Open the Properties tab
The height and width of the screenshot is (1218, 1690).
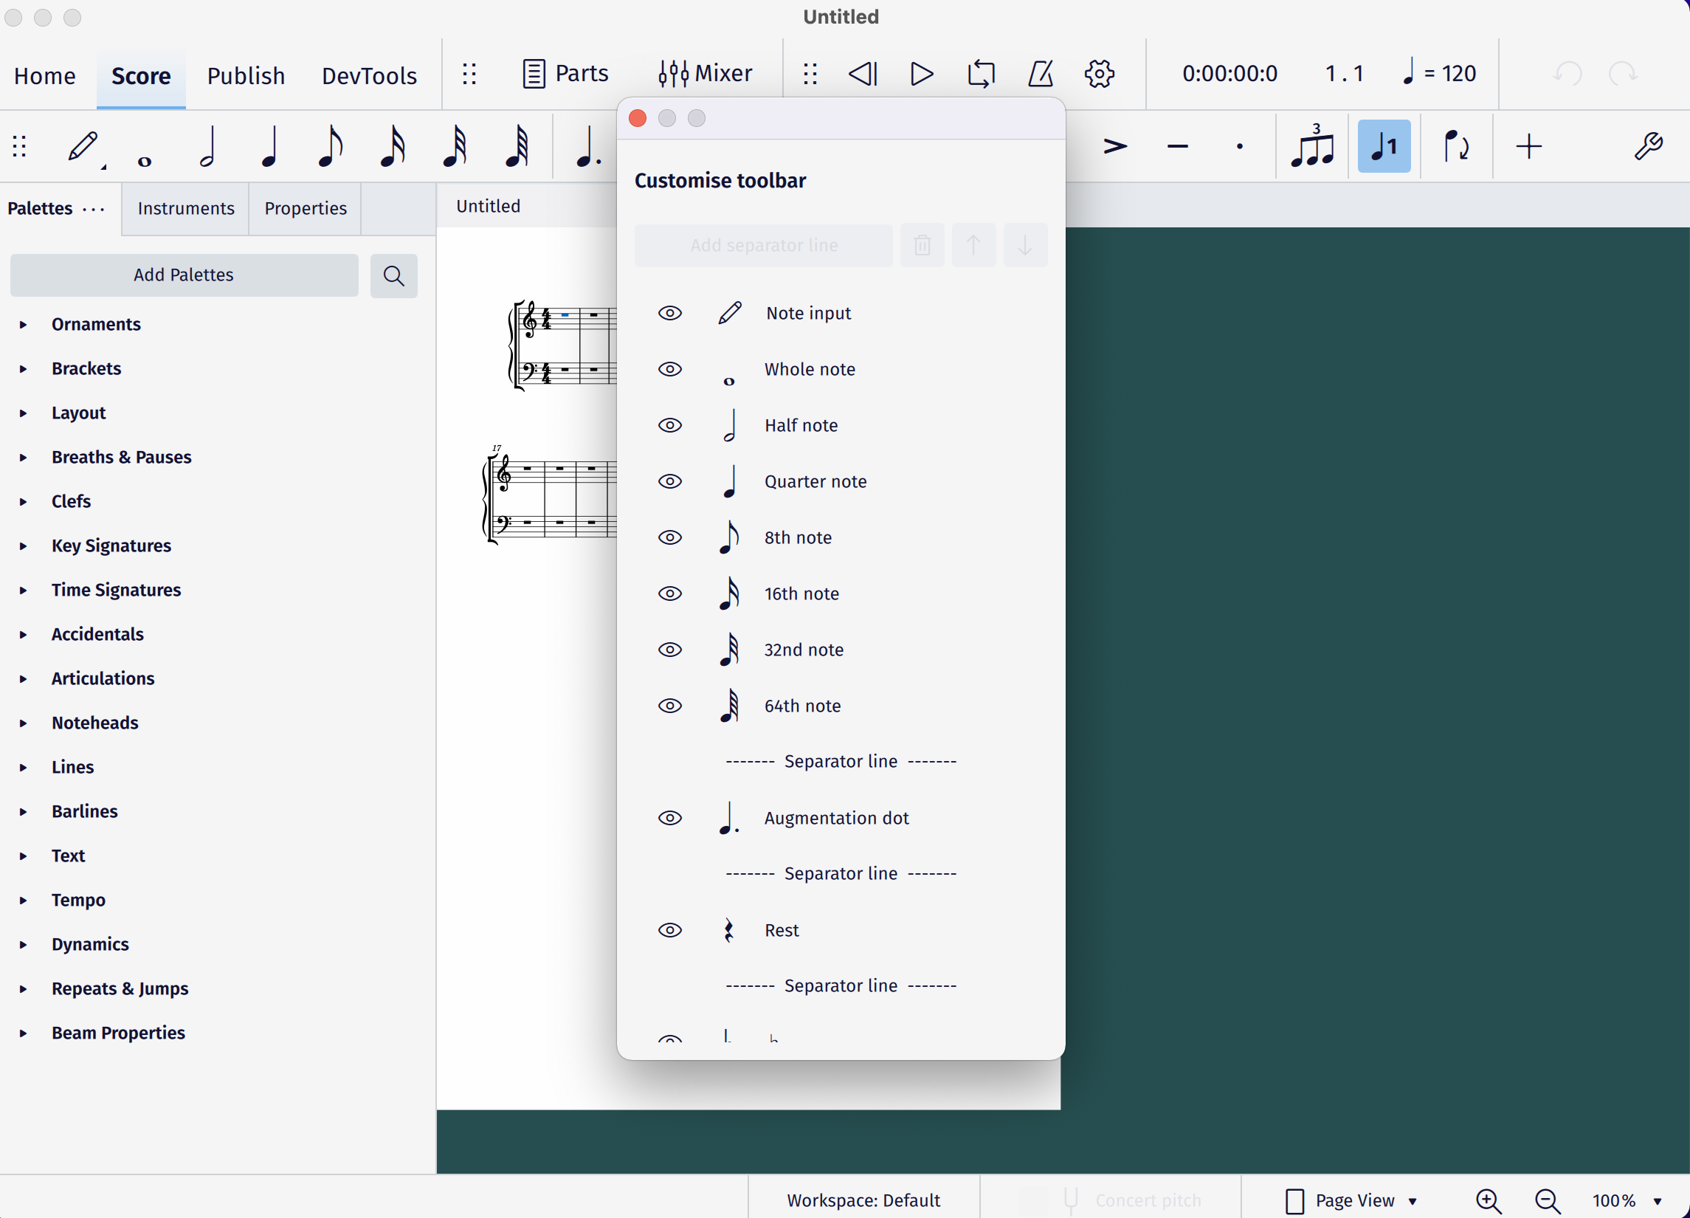pyautogui.click(x=305, y=209)
